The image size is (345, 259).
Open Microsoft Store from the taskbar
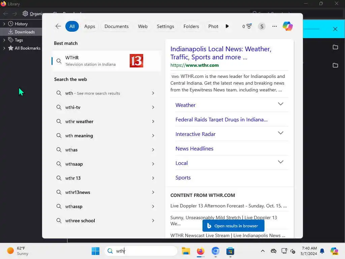(x=230, y=251)
